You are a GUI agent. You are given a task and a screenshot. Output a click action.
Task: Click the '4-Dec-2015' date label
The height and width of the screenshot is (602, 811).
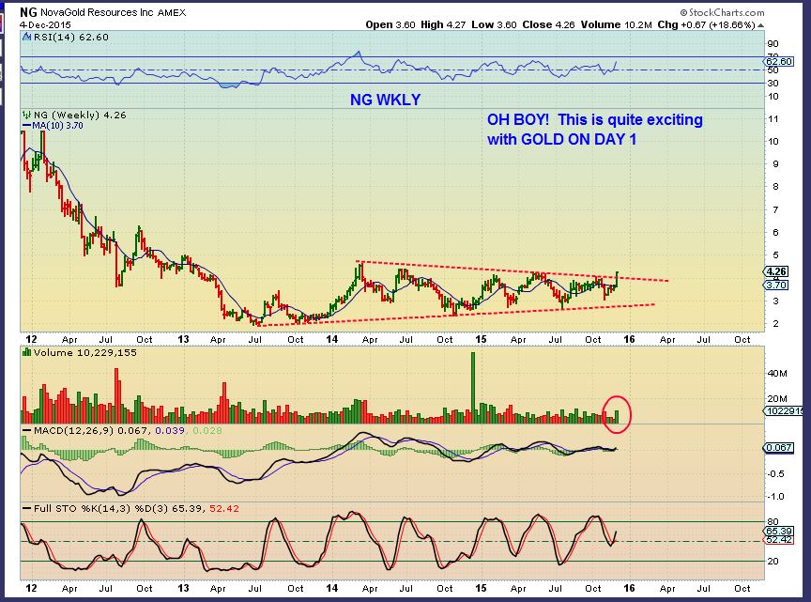(45, 24)
